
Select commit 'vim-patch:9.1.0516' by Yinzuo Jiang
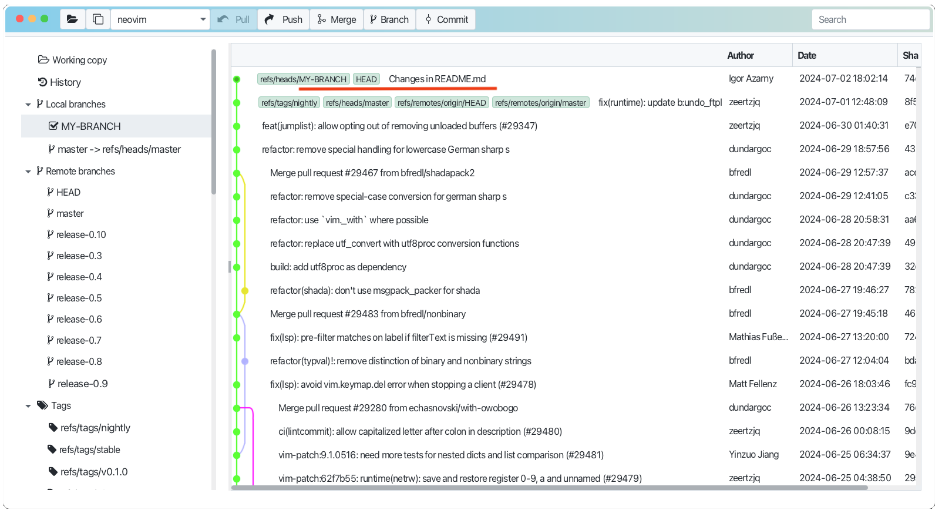tap(441, 455)
